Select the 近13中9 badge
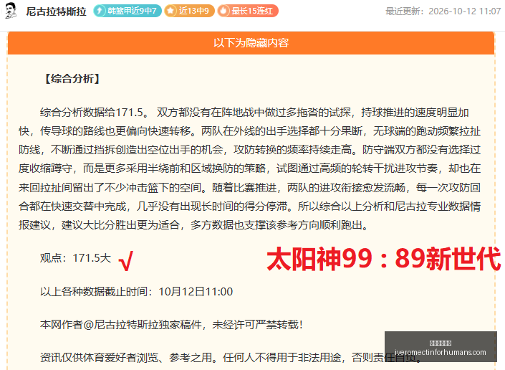Screen dimensions: 505x370 189,11
